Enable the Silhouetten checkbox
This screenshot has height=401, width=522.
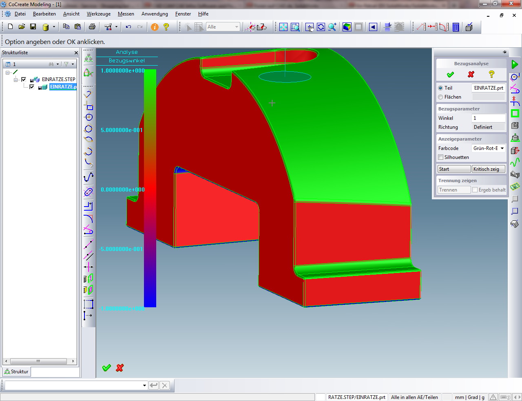440,157
